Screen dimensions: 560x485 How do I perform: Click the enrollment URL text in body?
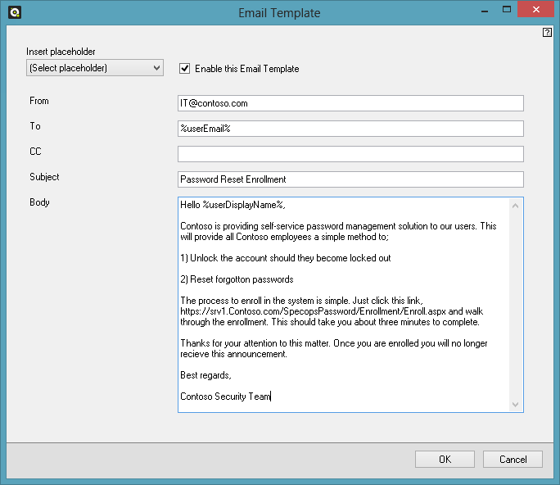click(x=313, y=311)
